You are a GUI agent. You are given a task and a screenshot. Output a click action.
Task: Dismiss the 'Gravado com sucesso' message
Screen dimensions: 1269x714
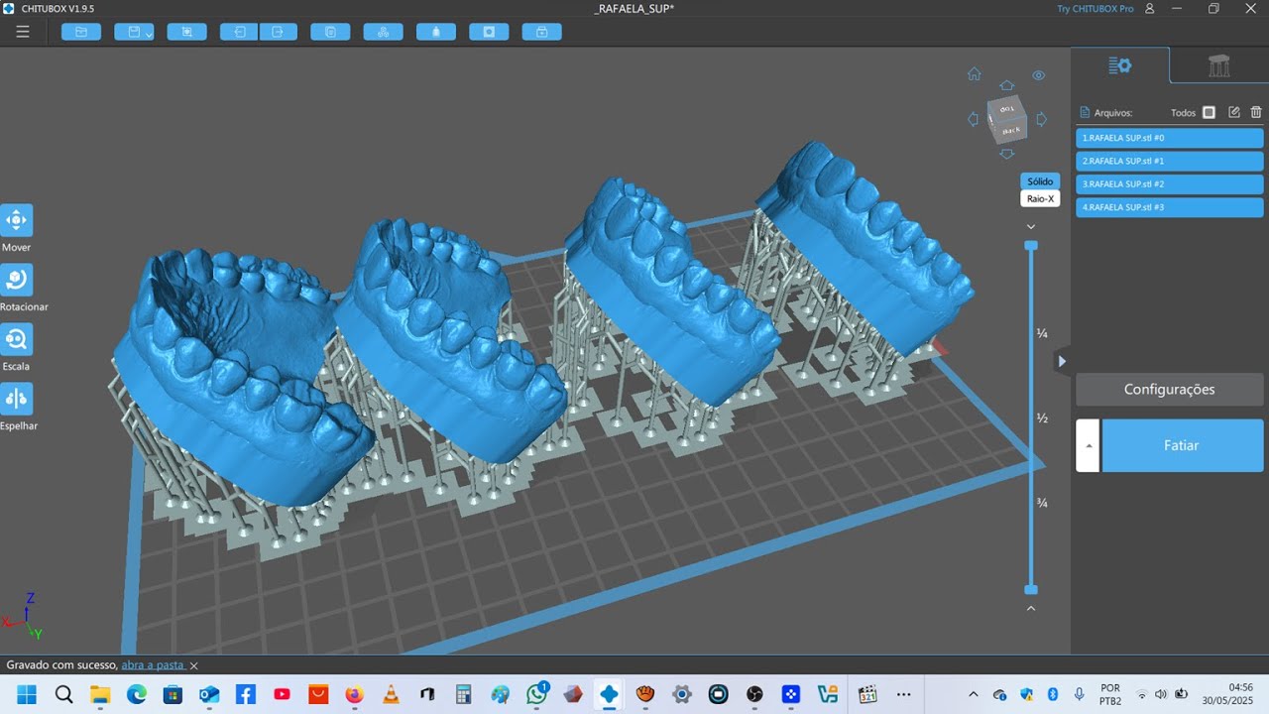(x=194, y=666)
